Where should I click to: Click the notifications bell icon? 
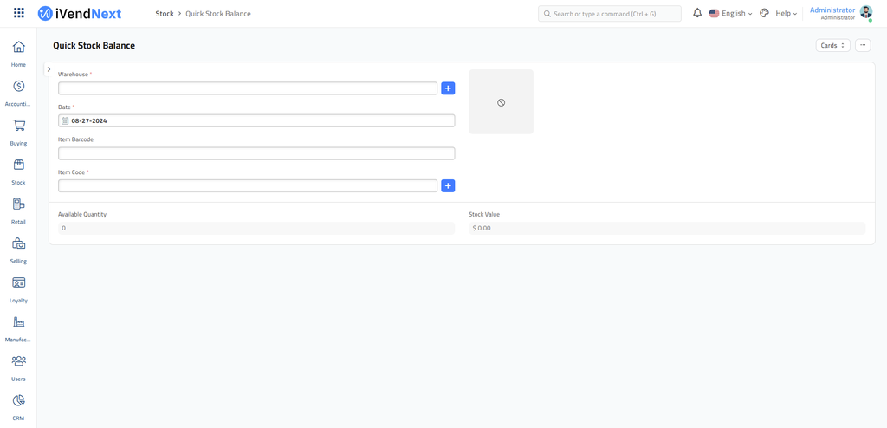[697, 14]
